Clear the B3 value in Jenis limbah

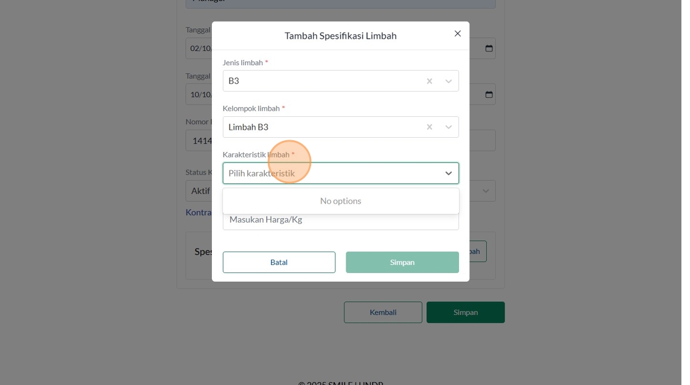[429, 81]
